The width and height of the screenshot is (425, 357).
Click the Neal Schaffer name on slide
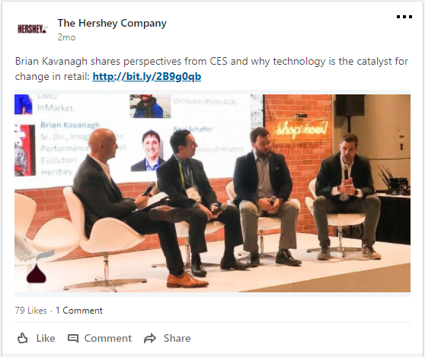[x=193, y=129]
